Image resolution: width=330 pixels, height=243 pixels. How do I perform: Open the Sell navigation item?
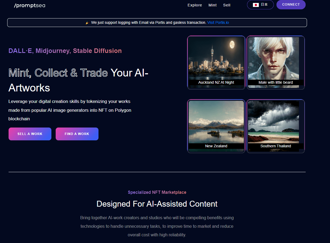tap(227, 5)
